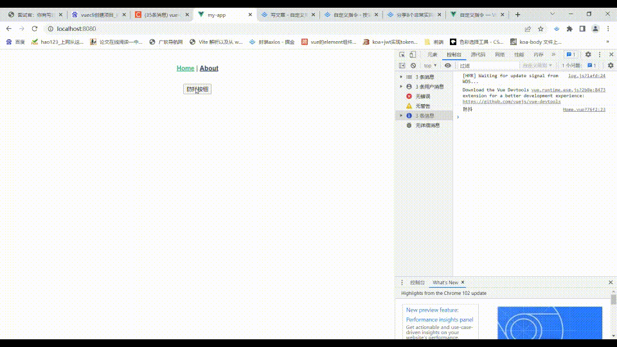This screenshot has height=347, width=617.
Task: Click the blue What's New video thumbnail
Action: pyautogui.click(x=550, y=323)
